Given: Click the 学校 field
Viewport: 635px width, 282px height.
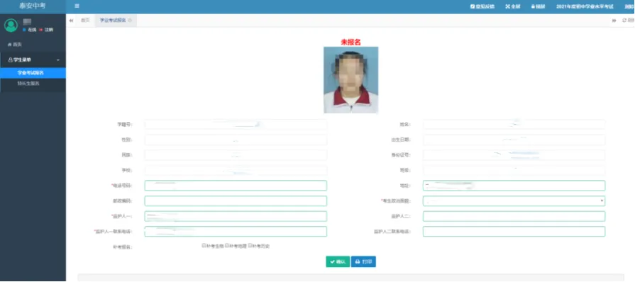Looking at the screenshot, I should pyautogui.click(x=236, y=170).
